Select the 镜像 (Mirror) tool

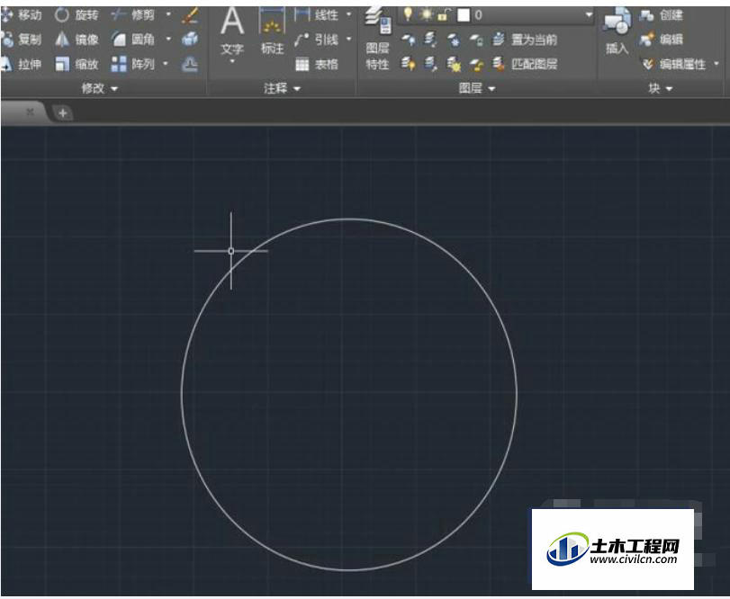(77, 40)
